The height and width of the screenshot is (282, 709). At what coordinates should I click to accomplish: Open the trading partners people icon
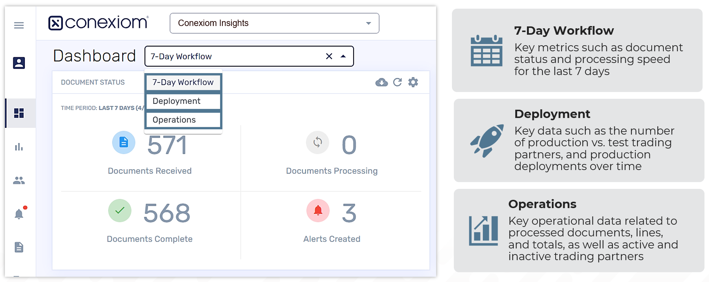[x=19, y=181]
